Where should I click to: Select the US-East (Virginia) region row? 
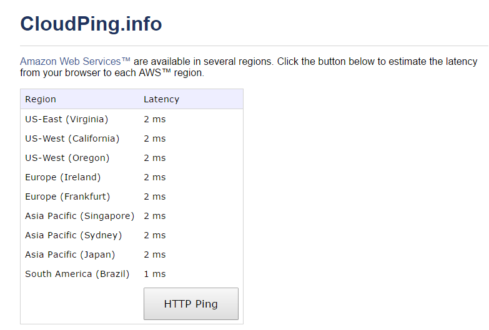67,119
